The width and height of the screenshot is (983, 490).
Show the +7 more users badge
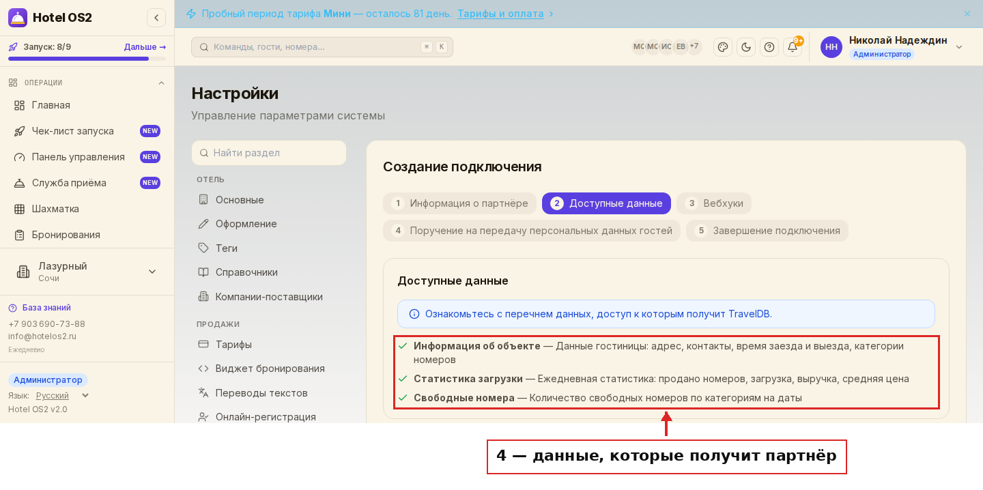point(694,46)
